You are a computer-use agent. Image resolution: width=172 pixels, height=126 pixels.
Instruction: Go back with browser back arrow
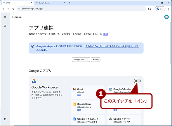(x=4, y=9)
